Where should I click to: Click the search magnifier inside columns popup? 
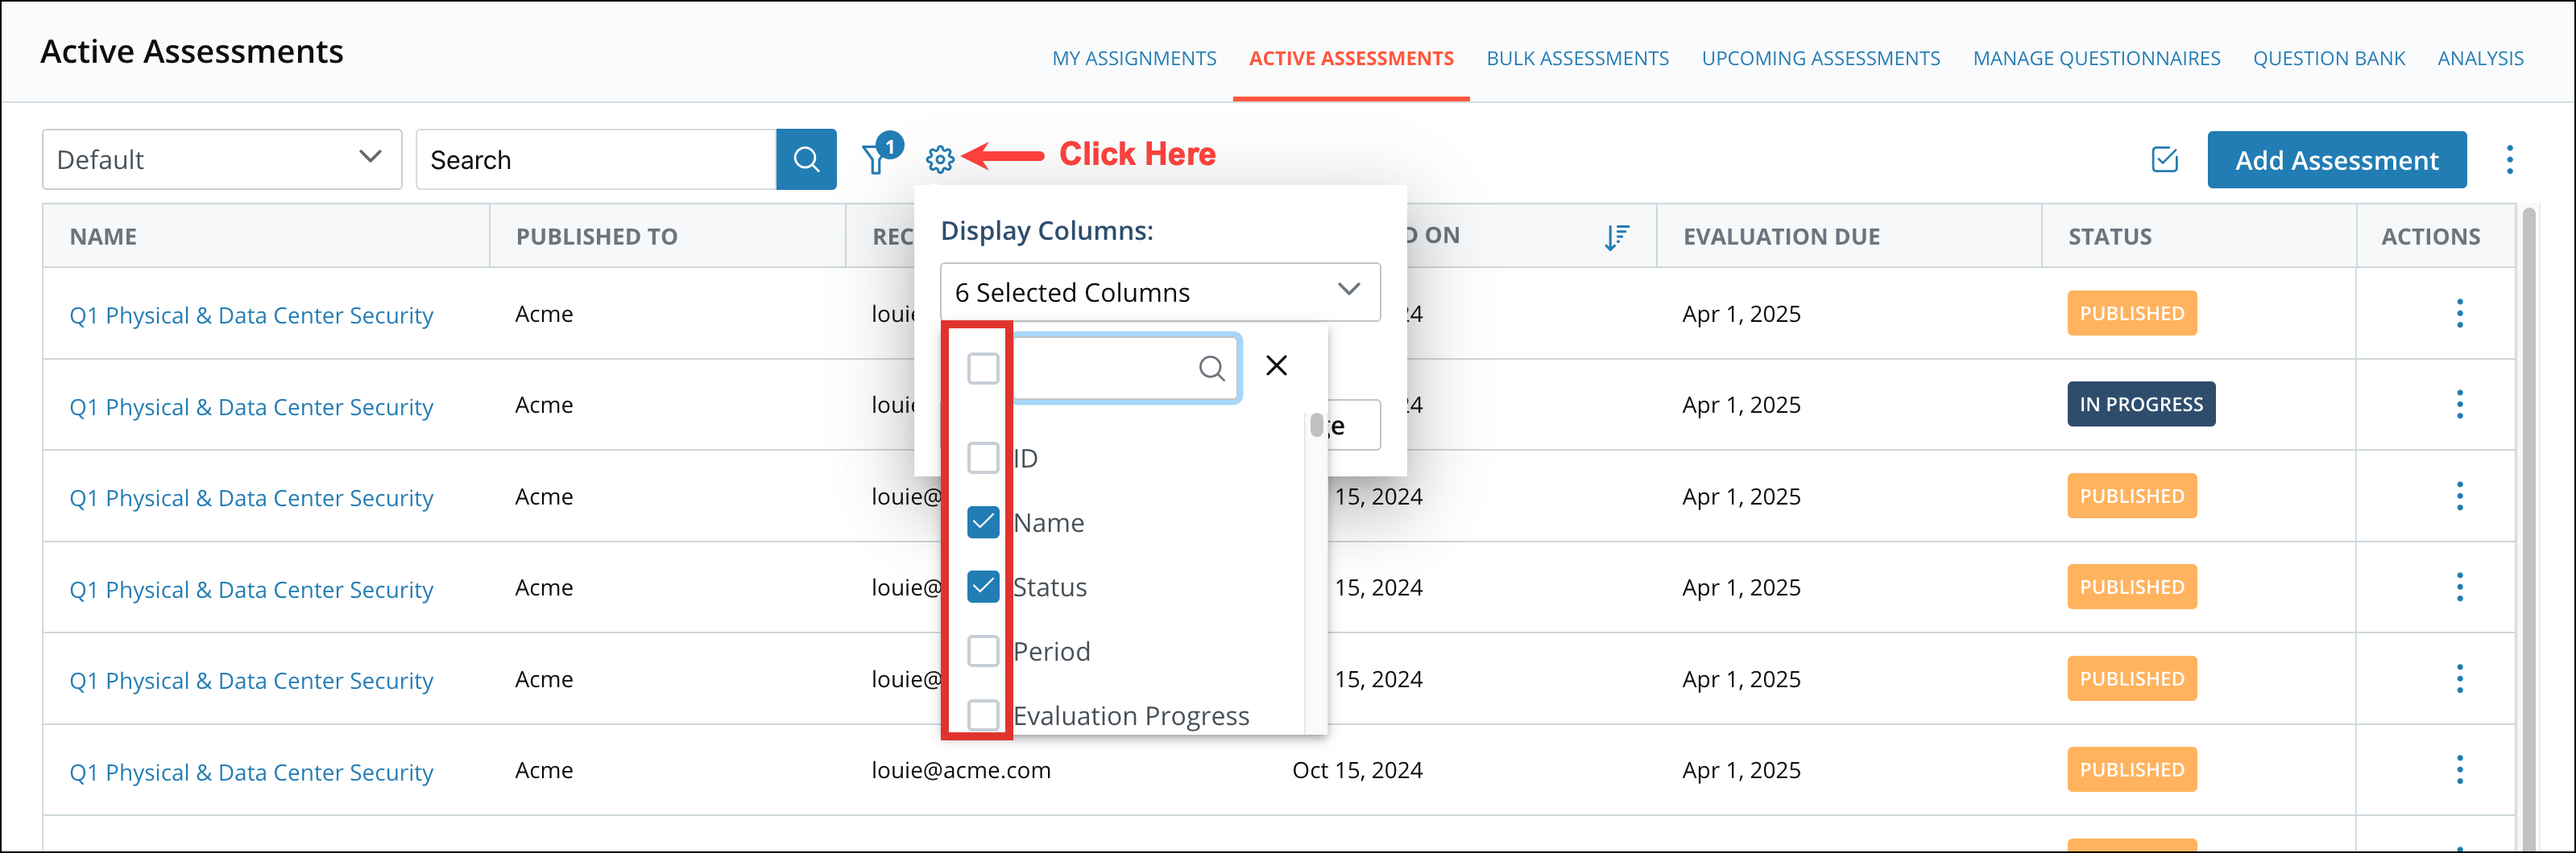click(x=1212, y=368)
